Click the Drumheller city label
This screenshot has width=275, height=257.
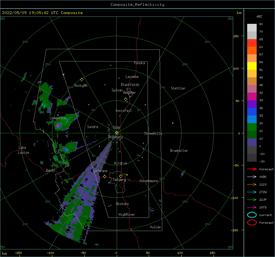pos(179,151)
